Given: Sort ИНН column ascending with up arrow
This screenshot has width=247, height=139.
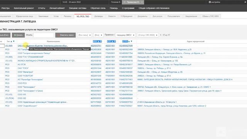Looking at the screenshot, I should [99, 41].
